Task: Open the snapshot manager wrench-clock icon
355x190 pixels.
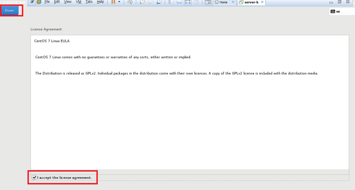Action: click(x=159, y=2)
